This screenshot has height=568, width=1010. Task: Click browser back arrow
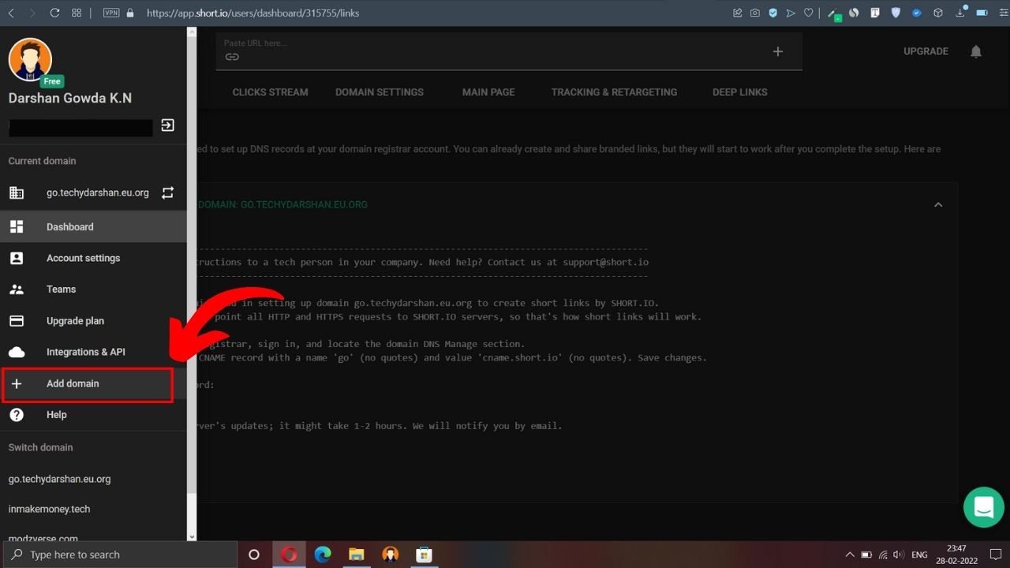tap(11, 13)
